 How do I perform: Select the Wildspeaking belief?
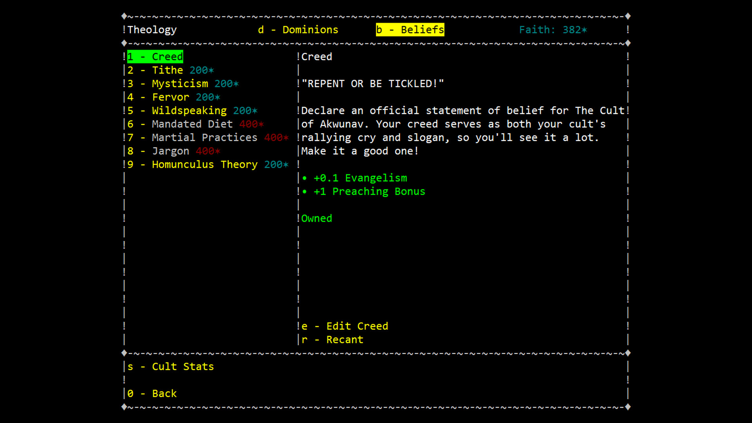[192, 111]
